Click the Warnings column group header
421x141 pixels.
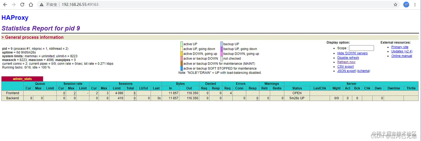tap(272, 84)
